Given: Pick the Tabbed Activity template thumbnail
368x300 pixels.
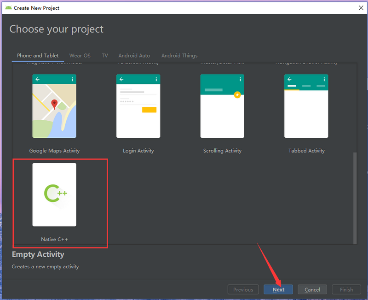Looking at the screenshot, I should [x=306, y=106].
